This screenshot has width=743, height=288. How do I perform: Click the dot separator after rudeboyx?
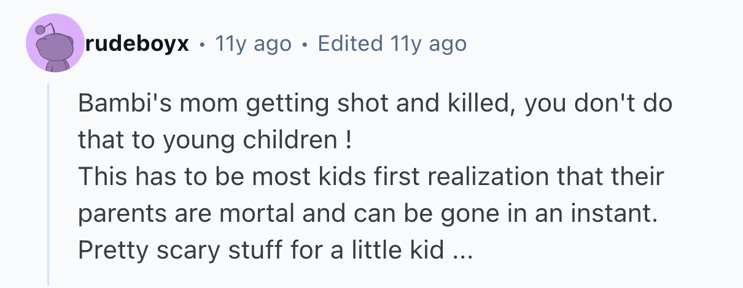(x=201, y=45)
